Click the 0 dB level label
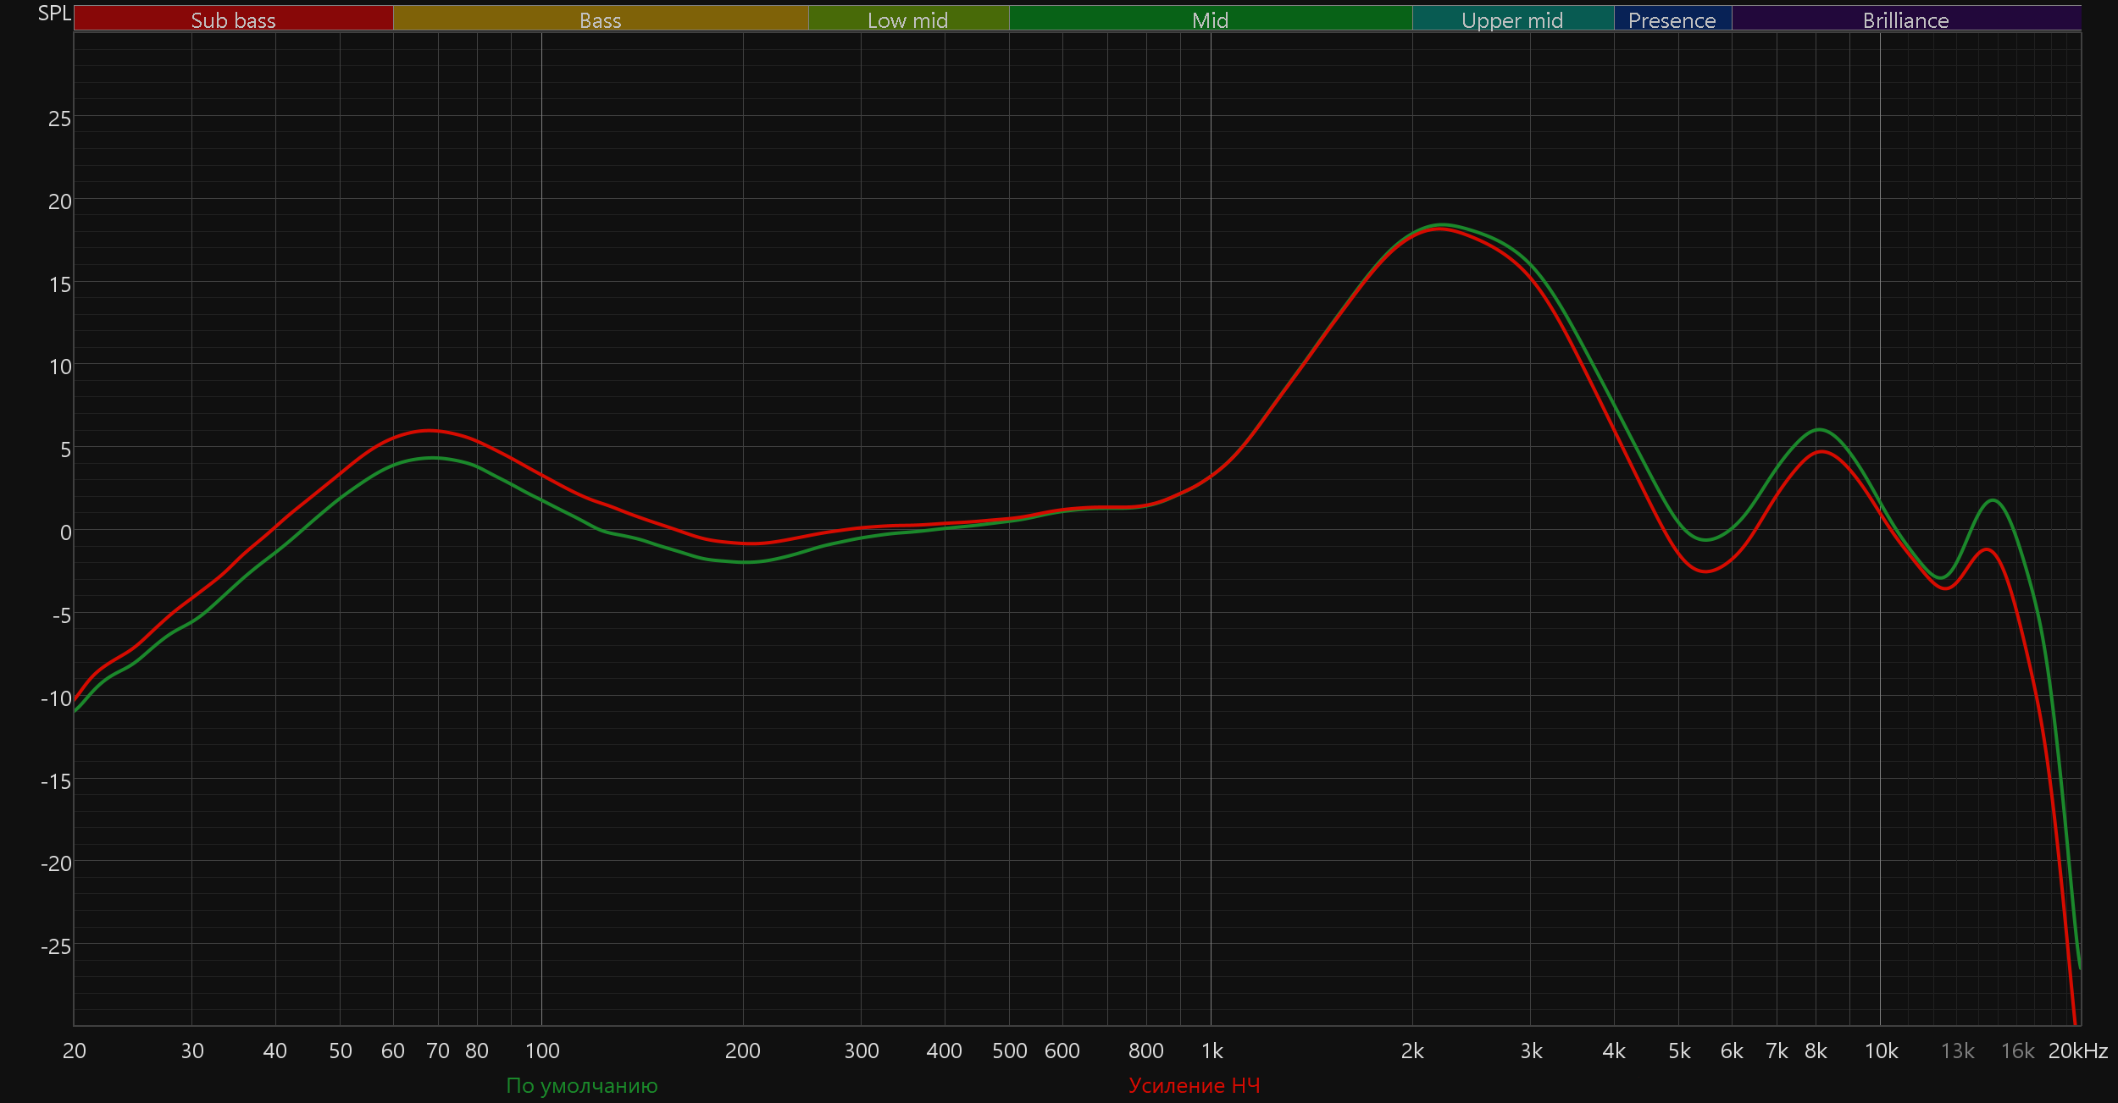 point(65,532)
